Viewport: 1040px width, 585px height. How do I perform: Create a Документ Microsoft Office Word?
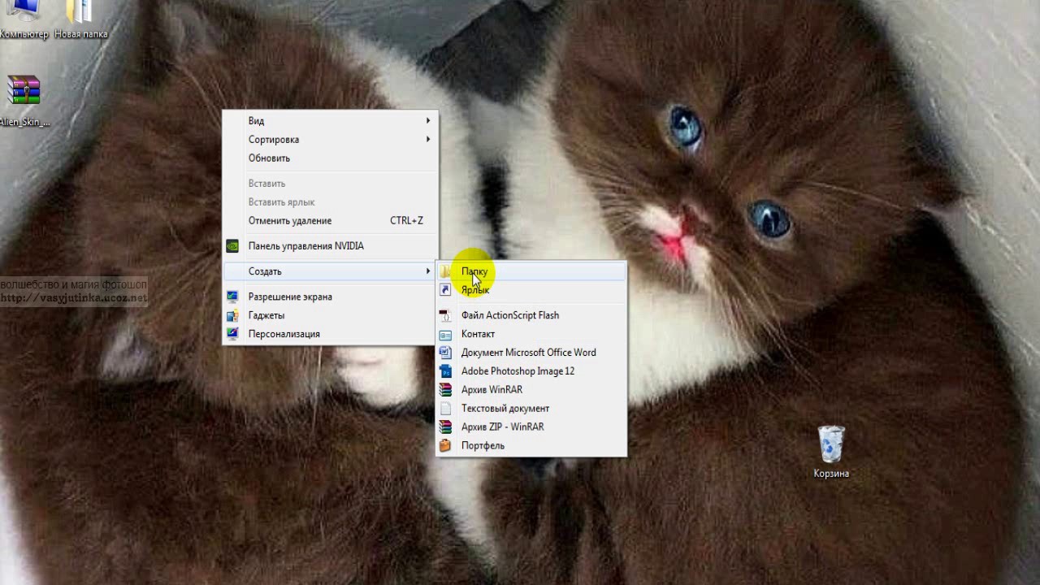pyautogui.click(x=531, y=353)
